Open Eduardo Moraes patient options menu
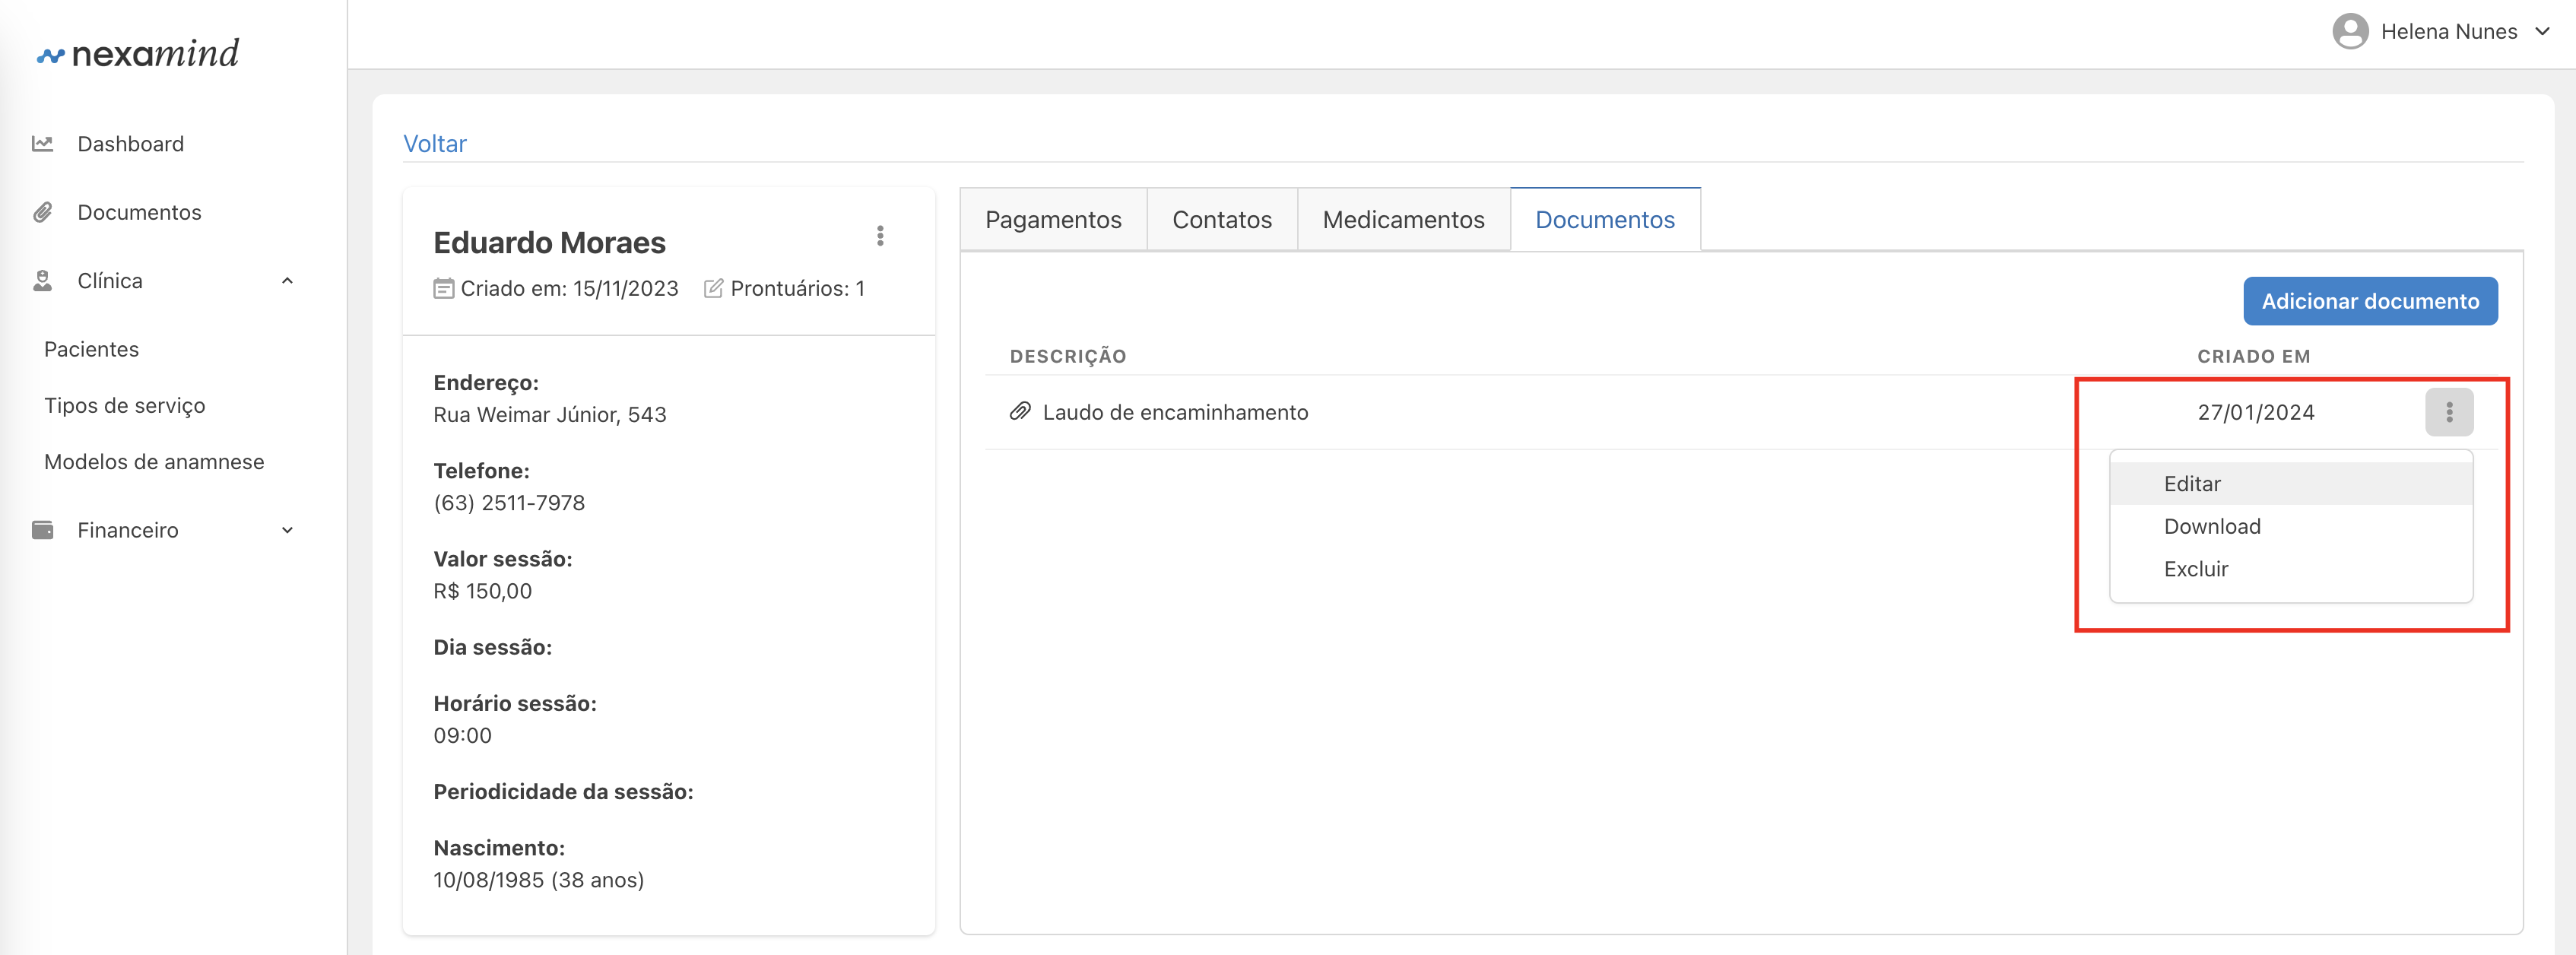Viewport: 2576px width, 955px height. click(880, 236)
